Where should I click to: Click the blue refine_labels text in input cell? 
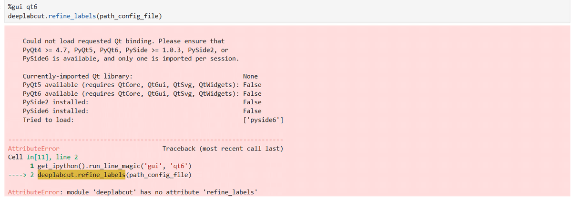pyautogui.click(x=70, y=17)
